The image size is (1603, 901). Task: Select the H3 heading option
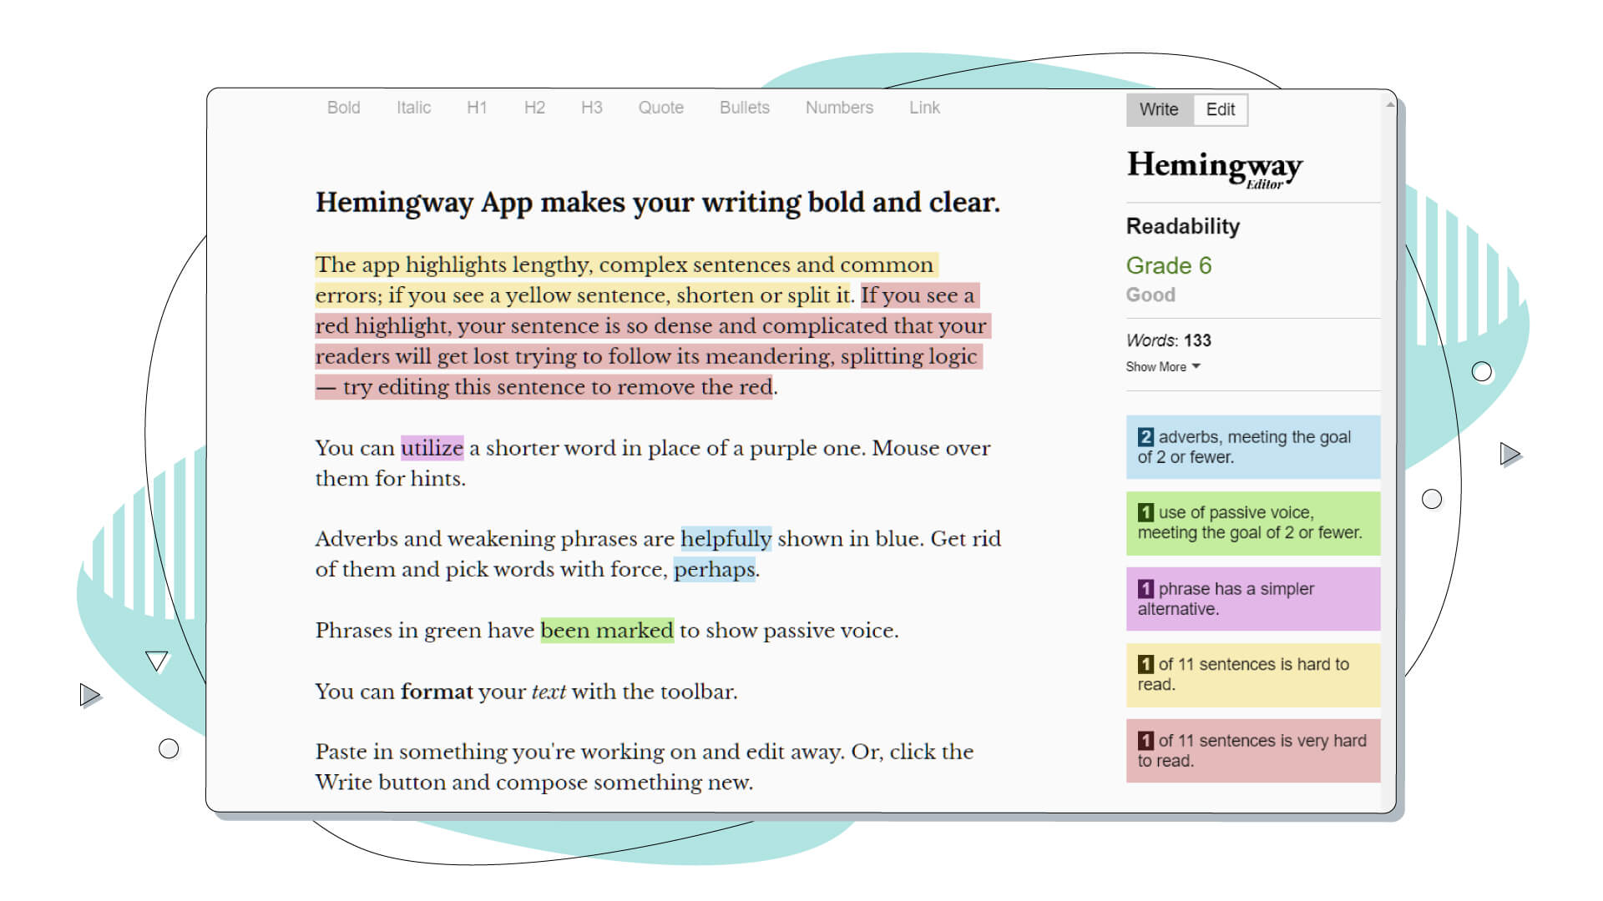592,108
